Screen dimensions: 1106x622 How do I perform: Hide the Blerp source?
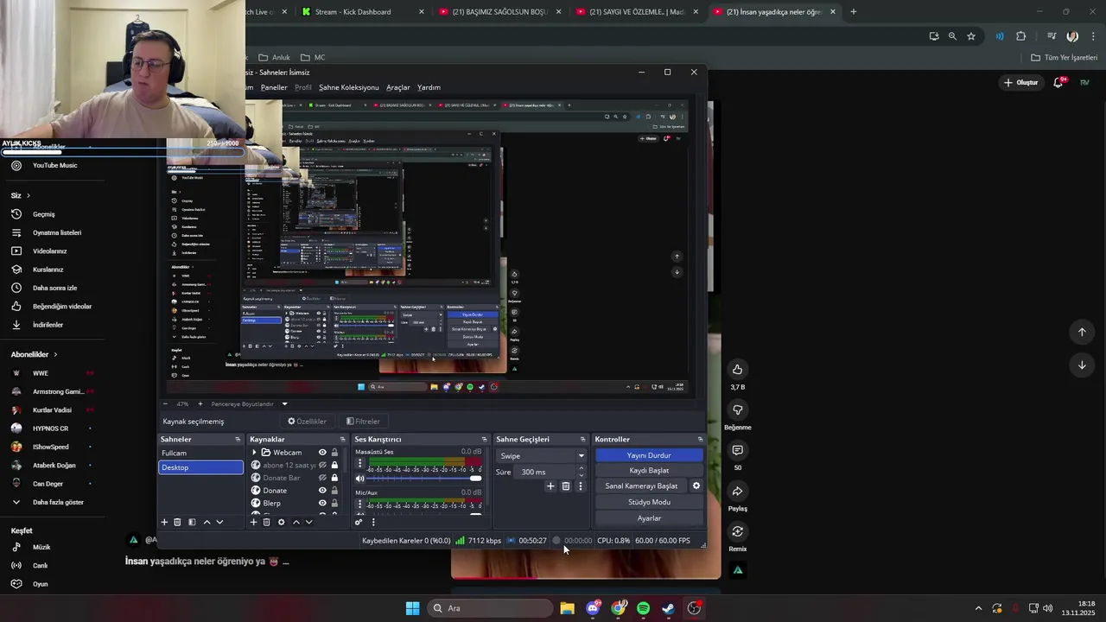point(322,503)
